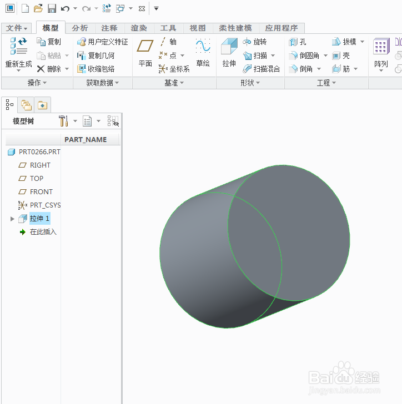Switch to the Render (渲染) tab
Viewport: 402px width, 404px height.
click(139, 28)
